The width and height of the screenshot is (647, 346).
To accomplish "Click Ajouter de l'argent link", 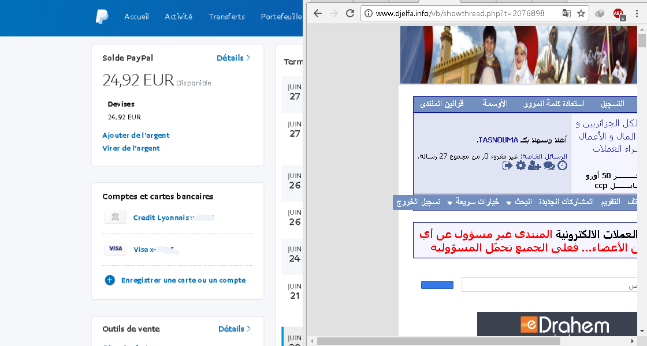I will coord(136,135).
